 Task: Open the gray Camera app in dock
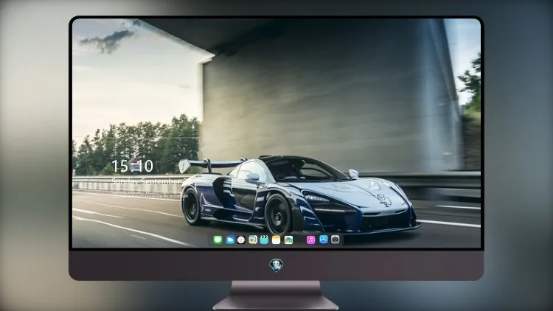point(335,240)
